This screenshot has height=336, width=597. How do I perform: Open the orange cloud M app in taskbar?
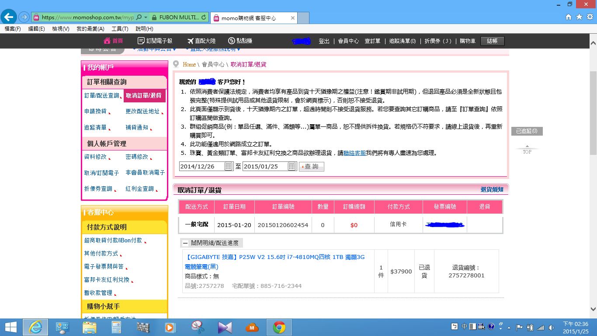pos(252,327)
